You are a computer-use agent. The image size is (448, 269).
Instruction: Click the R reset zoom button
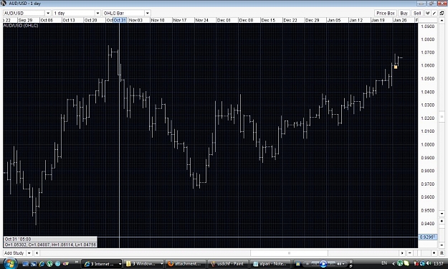pos(442,253)
